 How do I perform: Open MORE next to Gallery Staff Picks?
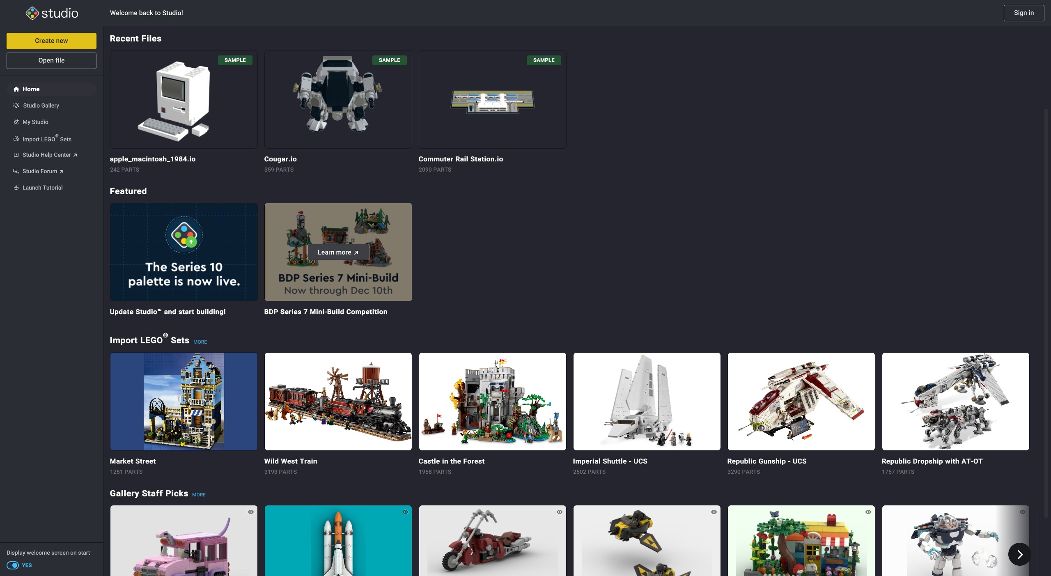point(199,495)
